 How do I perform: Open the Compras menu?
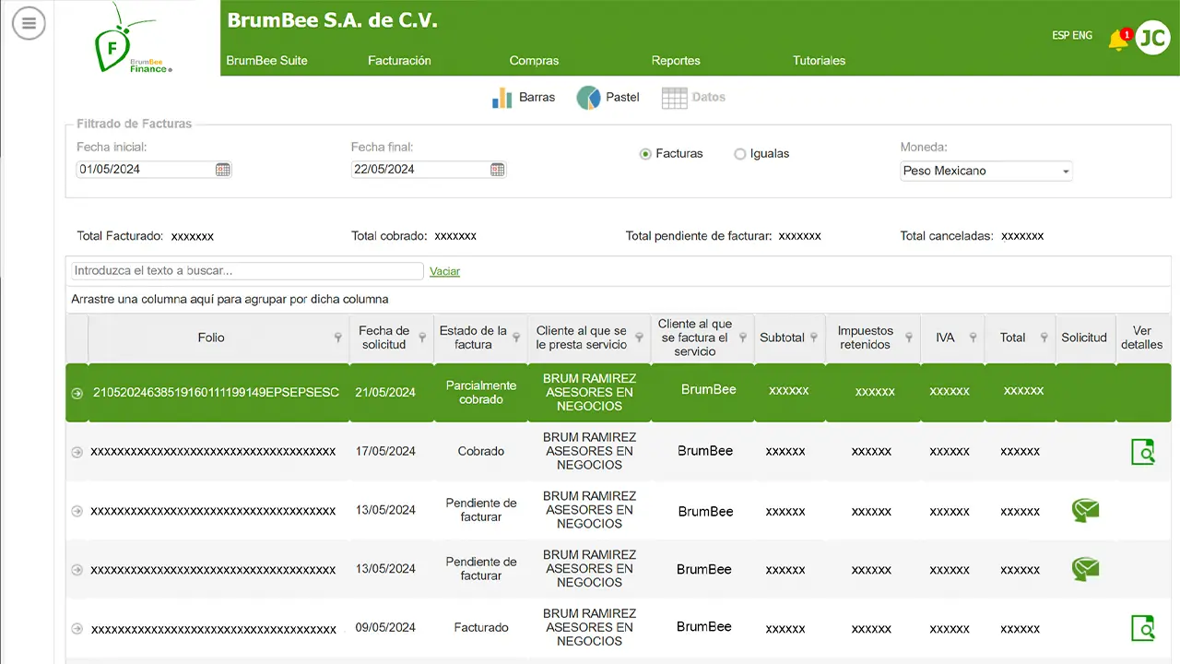click(x=534, y=61)
